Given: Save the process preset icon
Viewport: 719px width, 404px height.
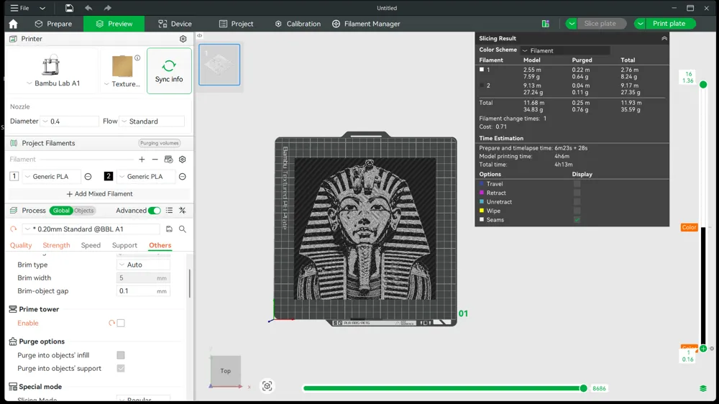Looking at the screenshot, I should pos(169,229).
